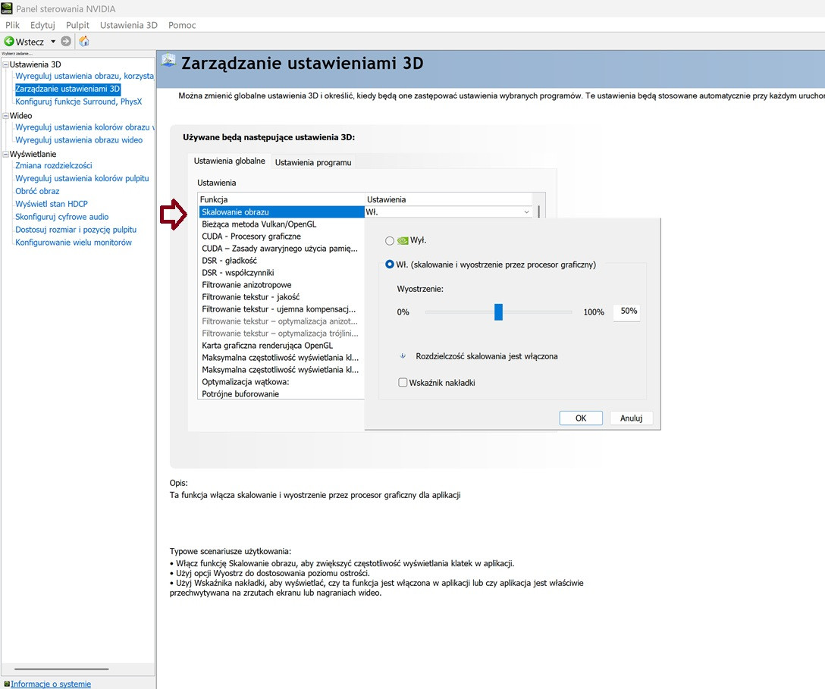Select Wł. skalowanie i wyostrzenie radio button
The width and height of the screenshot is (825, 689).
coord(389,265)
